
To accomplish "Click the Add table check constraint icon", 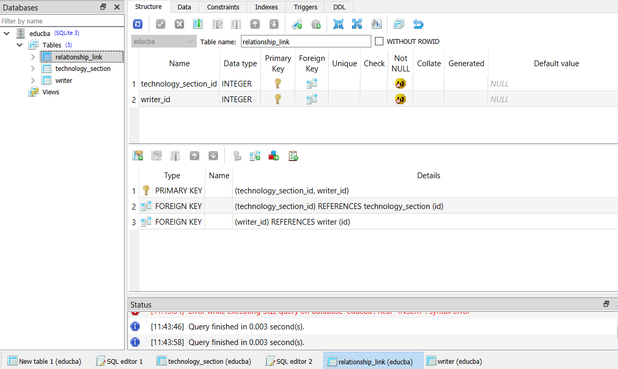I will coord(293,155).
